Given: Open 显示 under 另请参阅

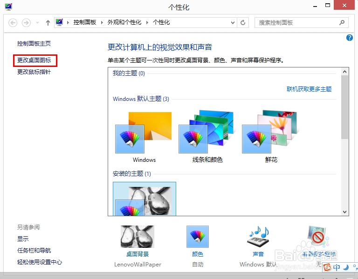Looking at the screenshot, I should (x=23, y=239).
